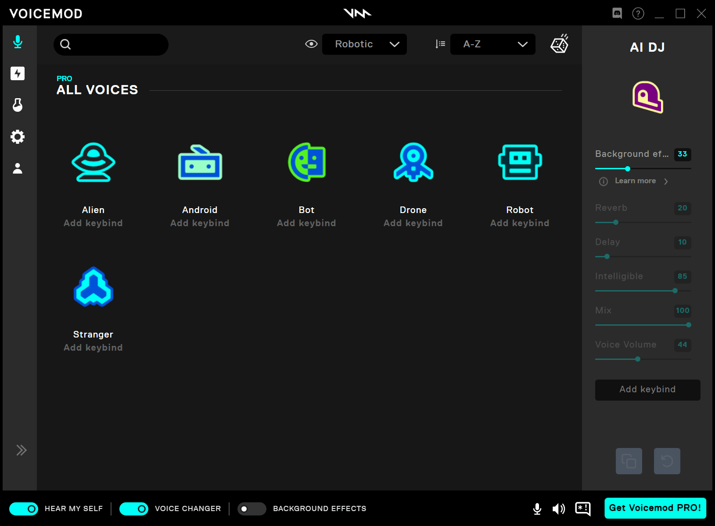Open the account profile icon in sidebar

18,168
